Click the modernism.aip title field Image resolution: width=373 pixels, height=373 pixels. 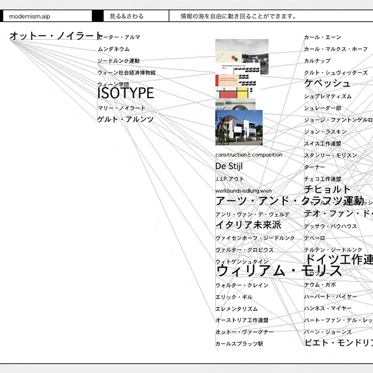click(46, 16)
